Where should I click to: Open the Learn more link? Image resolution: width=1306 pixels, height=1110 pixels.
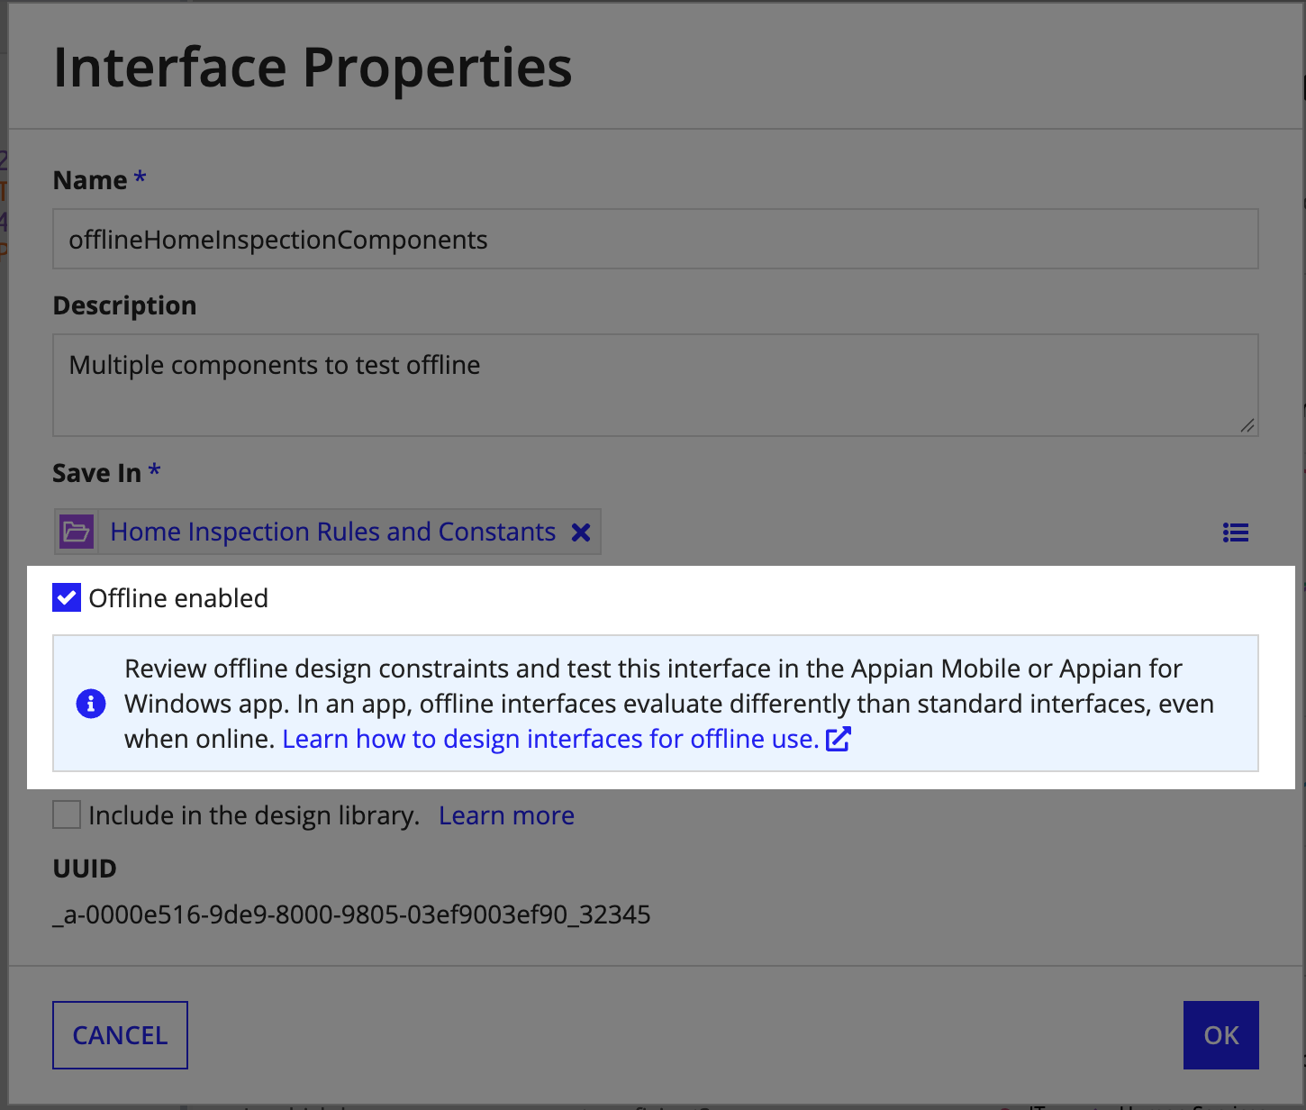506,815
